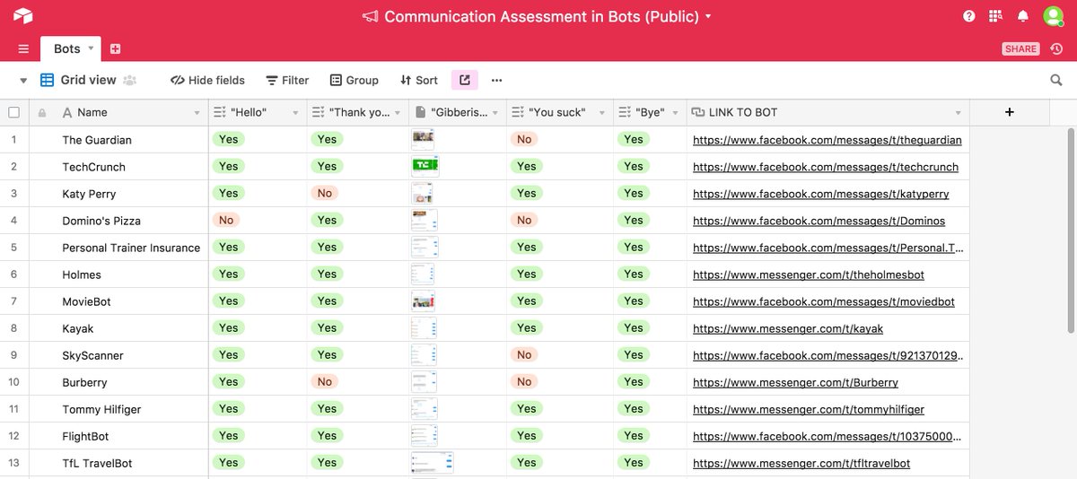1077x479 pixels.
Task: Click Hide fields button
Action: coord(207,80)
